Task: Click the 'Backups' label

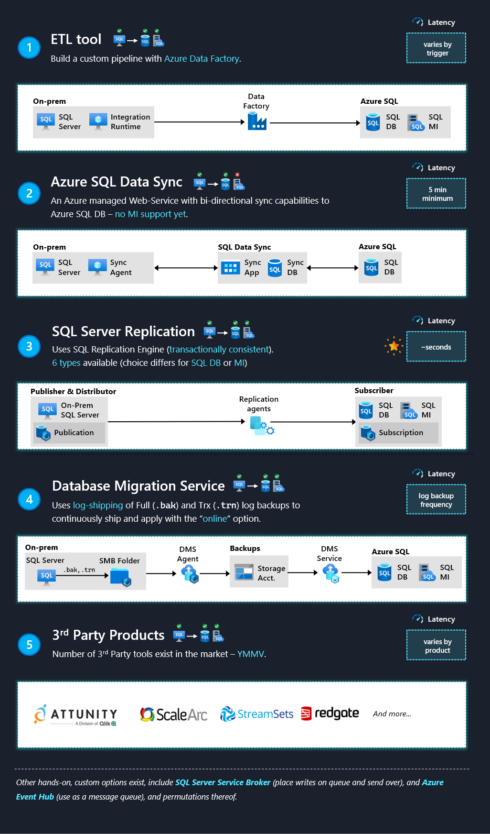Action: click(x=245, y=548)
